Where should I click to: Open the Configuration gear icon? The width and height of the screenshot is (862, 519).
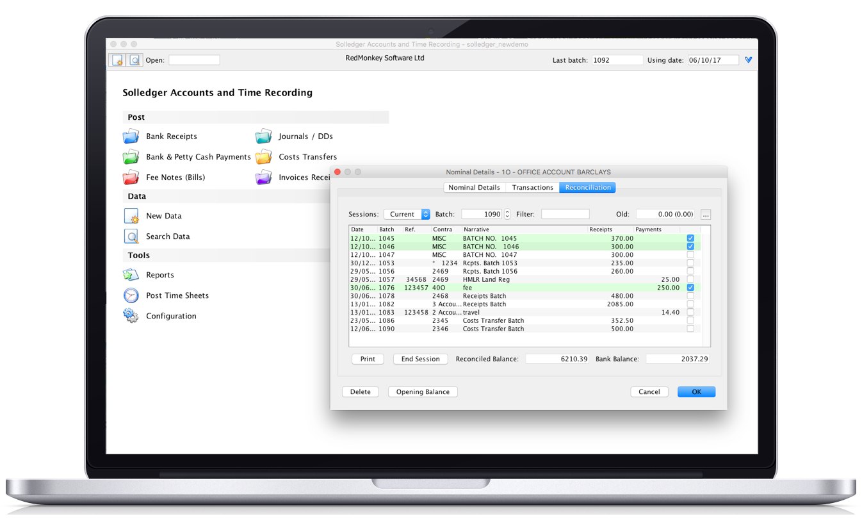(131, 316)
